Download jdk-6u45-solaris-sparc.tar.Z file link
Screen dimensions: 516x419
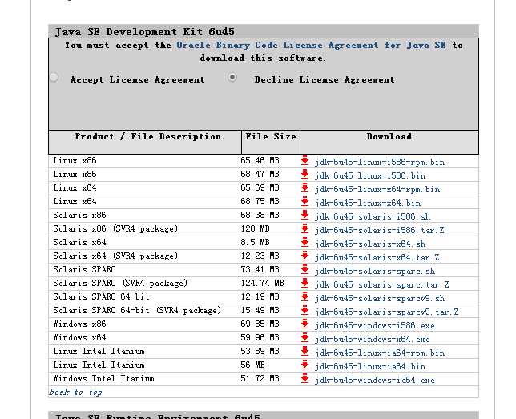click(x=381, y=284)
